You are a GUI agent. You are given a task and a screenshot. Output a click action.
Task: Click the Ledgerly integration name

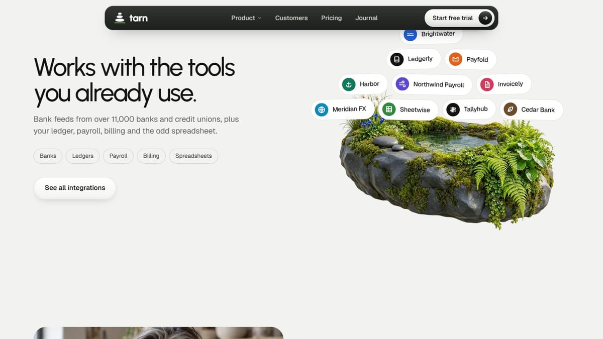coord(420,59)
